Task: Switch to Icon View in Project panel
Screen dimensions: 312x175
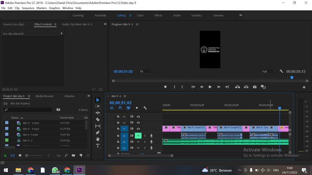Action: [20, 156]
